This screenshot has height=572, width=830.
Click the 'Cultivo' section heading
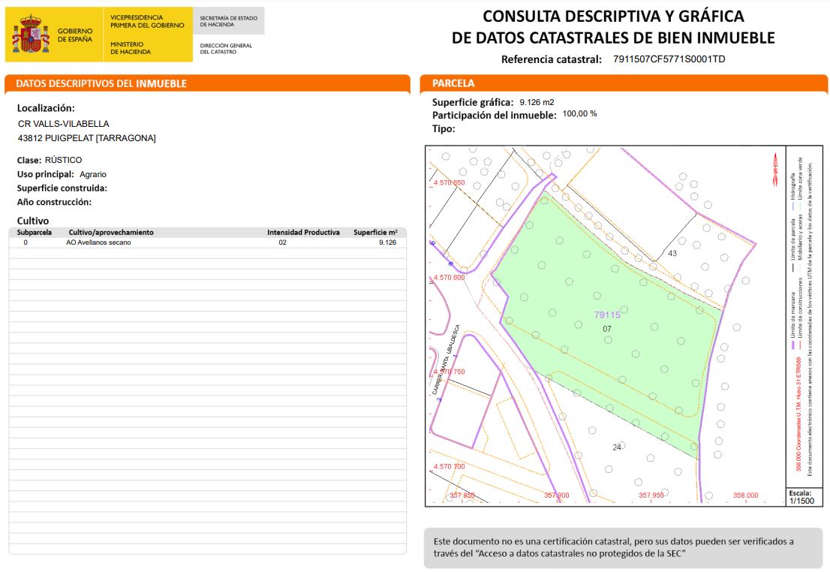33,221
